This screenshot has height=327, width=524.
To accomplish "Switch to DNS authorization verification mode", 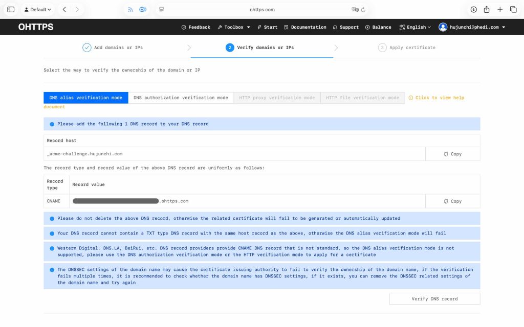I will [181, 98].
